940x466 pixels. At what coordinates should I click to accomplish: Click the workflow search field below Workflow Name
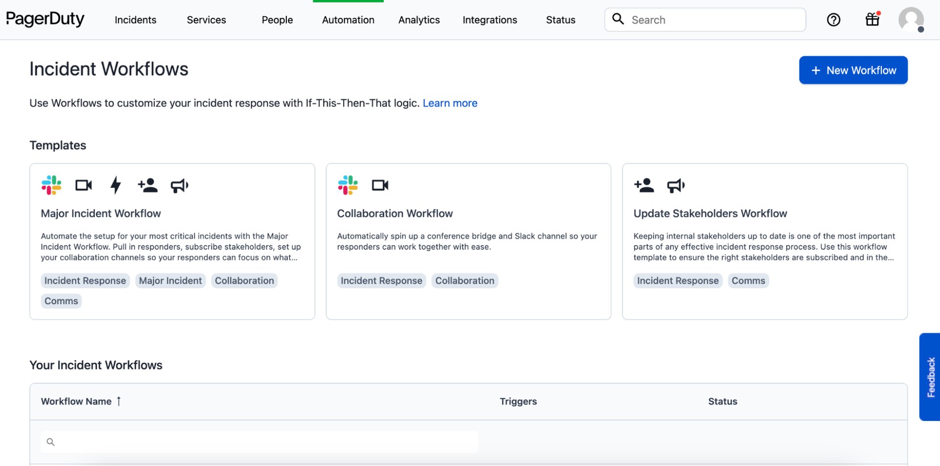pos(258,442)
